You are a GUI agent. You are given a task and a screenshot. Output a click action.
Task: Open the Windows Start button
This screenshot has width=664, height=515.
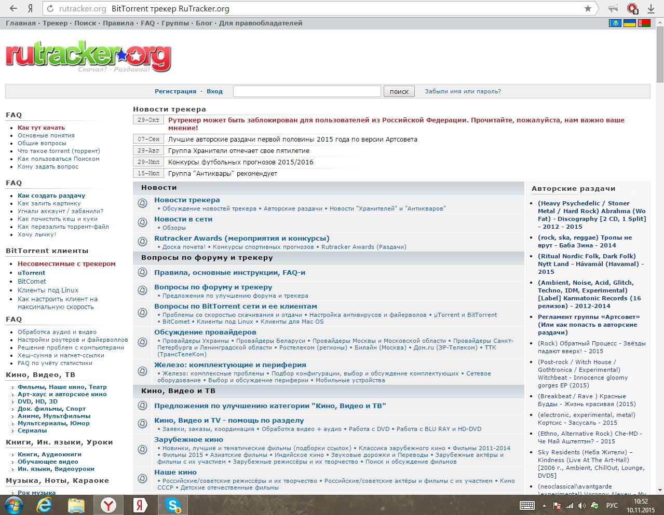coord(14,505)
